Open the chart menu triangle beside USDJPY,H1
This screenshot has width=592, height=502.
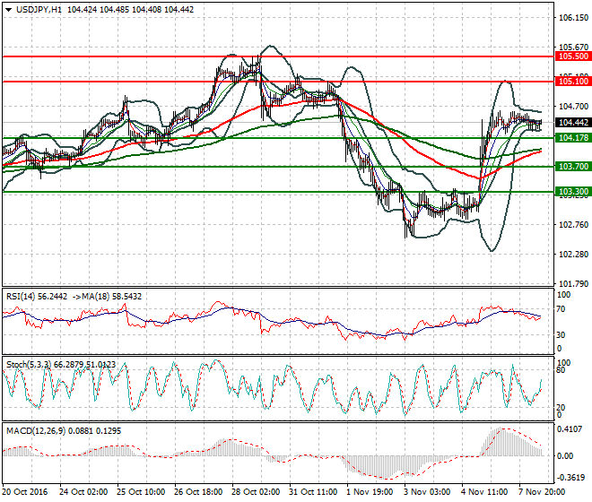tap(9, 10)
